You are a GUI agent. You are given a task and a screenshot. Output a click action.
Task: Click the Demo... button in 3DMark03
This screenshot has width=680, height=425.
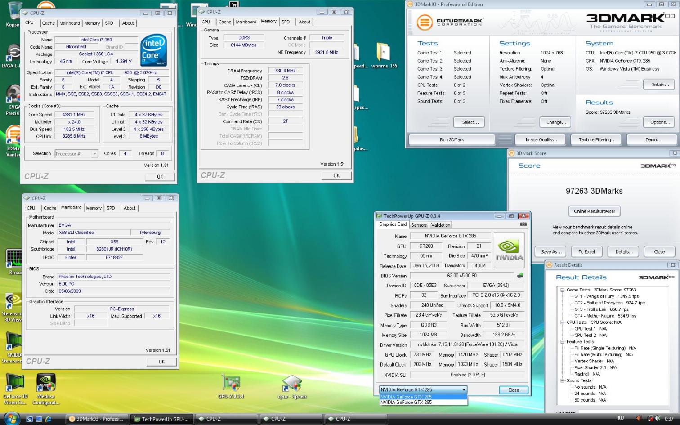653,140
